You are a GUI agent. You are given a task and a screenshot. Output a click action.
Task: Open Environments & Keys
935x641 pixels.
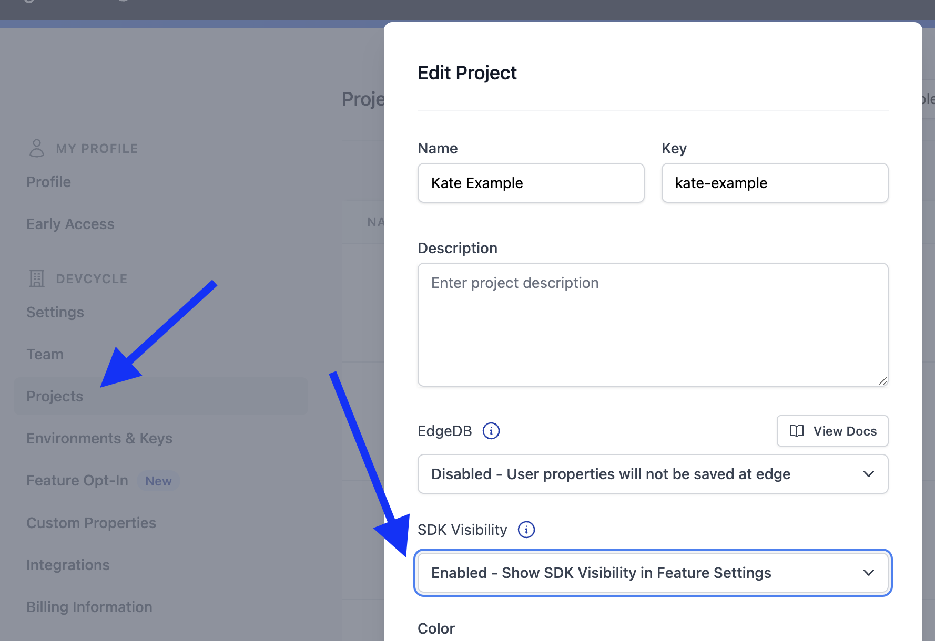pyautogui.click(x=99, y=438)
